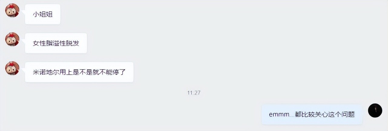
Task: Open the avatar beside the "小姐姐" message
Action: tap(12, 11)
